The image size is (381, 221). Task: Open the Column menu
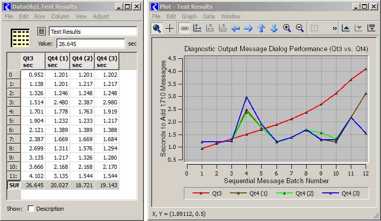pyautogui.click(x=60, y=16)
